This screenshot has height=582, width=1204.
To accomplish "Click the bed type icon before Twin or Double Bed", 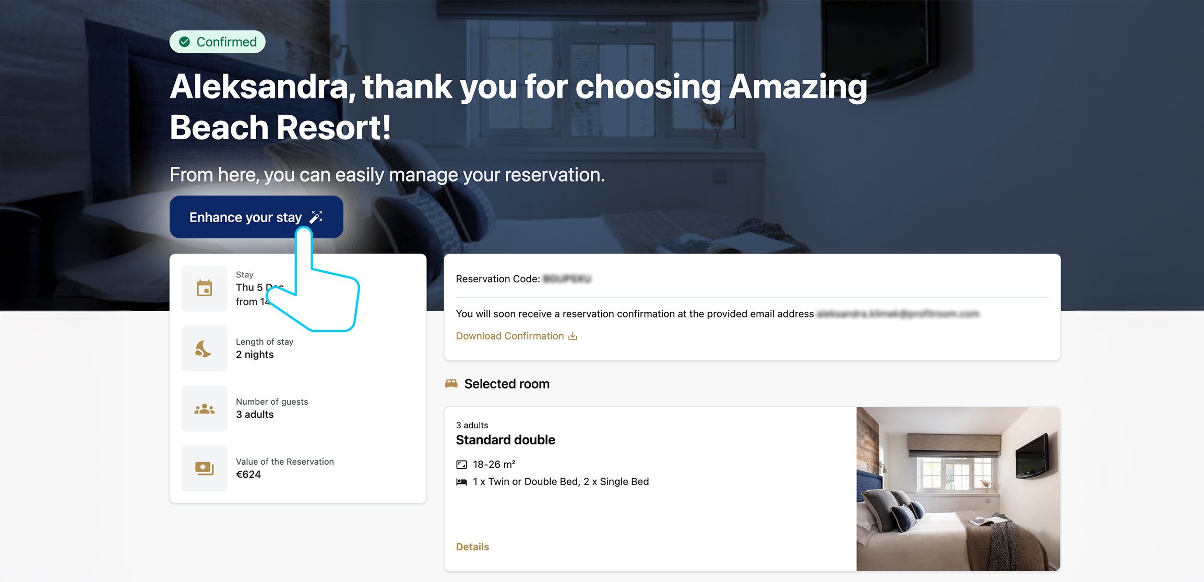I will 461,481.
